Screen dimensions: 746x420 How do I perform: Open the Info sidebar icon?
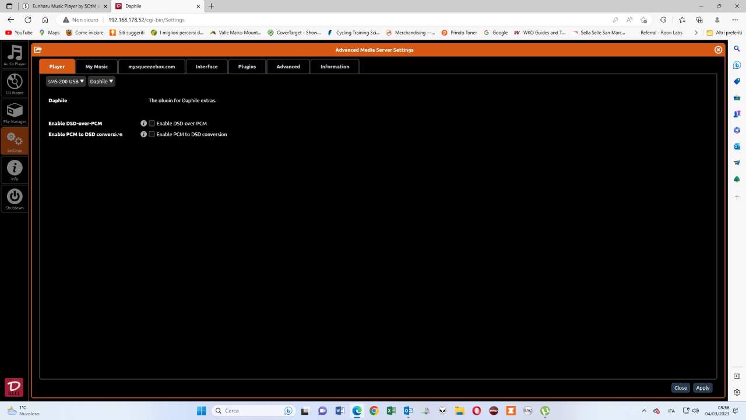(x=15, y=170)
